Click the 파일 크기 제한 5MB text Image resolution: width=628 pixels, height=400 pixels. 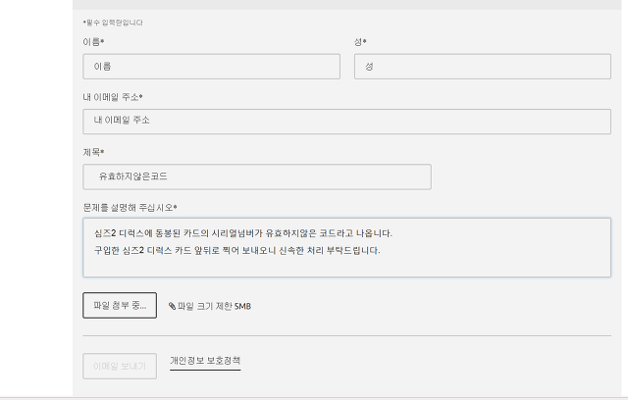click(x=215, y=306)
